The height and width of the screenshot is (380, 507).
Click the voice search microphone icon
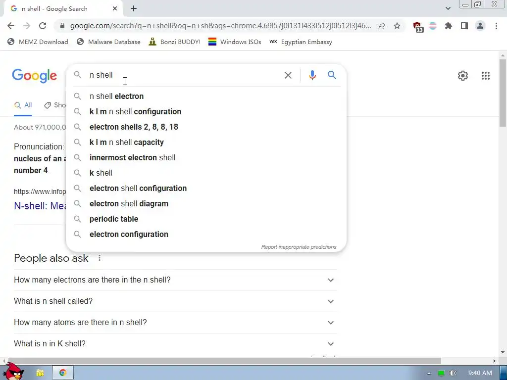pos(312,75)
